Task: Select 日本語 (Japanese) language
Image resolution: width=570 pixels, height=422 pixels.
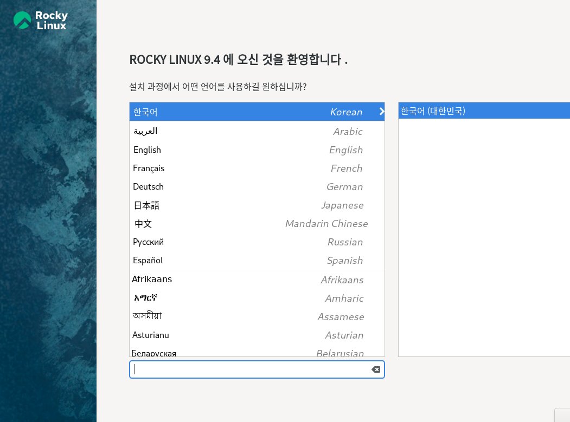Action: click(257, 205)
